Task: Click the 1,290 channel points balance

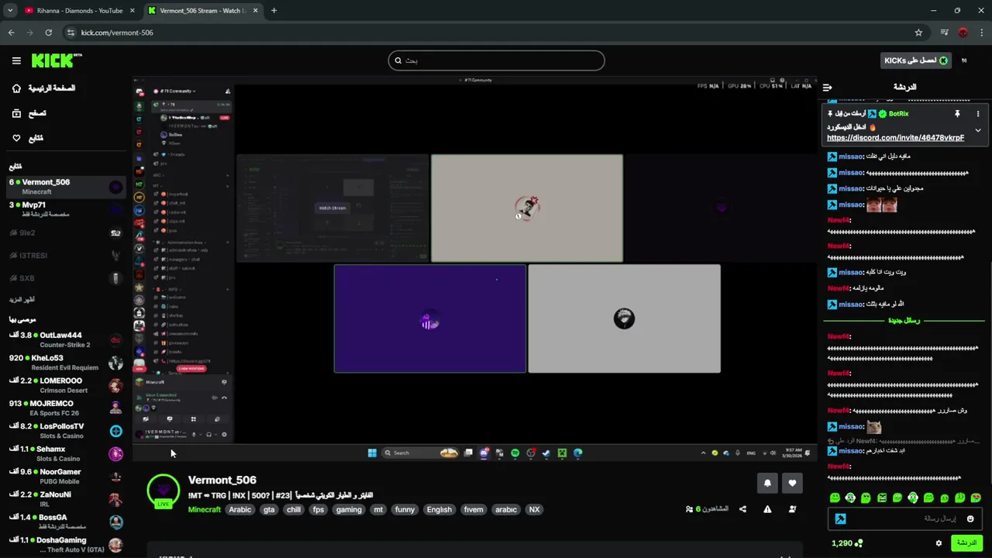Action: [x=846, y=543]
